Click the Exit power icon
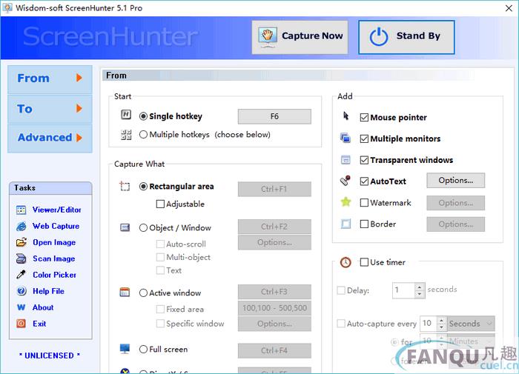519x374 pixels. [x=21, y=324]
